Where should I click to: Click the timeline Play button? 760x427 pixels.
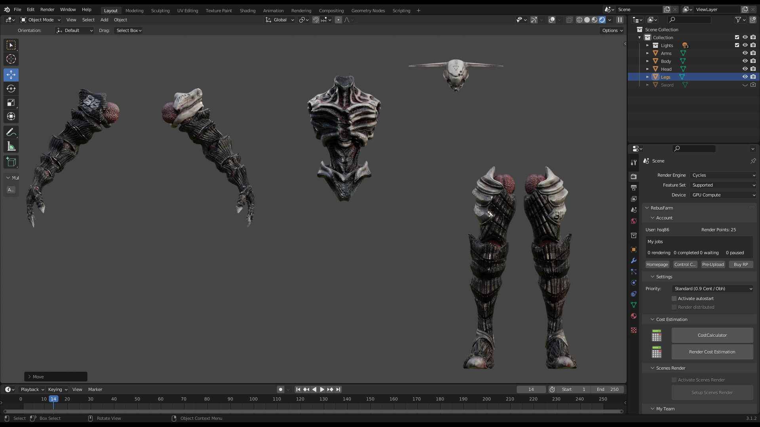[x=322, y=389]
